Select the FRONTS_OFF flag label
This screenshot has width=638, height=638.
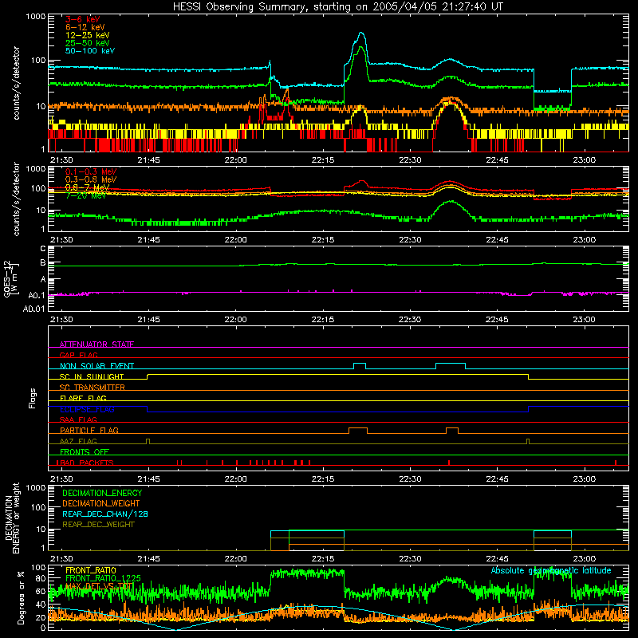pyautogui.click(x=85, y=452)
